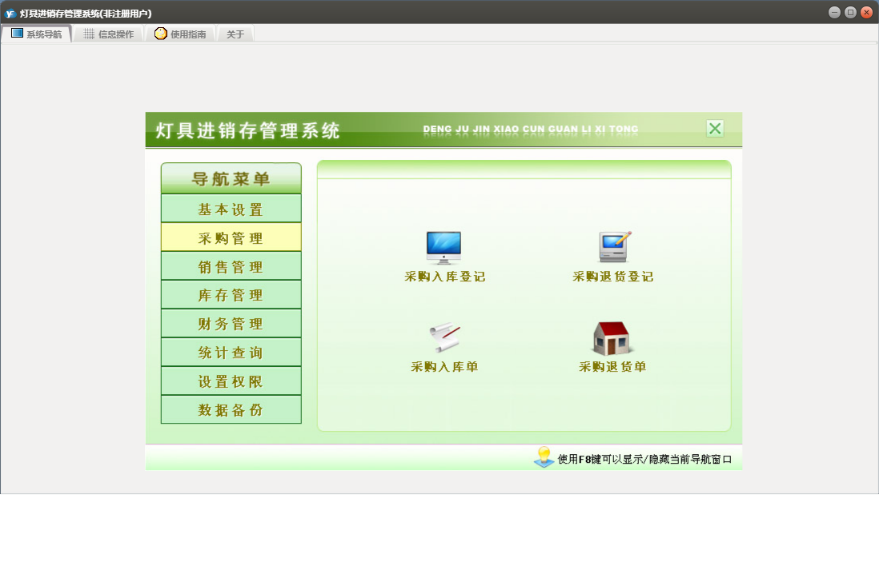The image size is (879, 570).
Task: Minimize the application window
Action: point(834,12)
